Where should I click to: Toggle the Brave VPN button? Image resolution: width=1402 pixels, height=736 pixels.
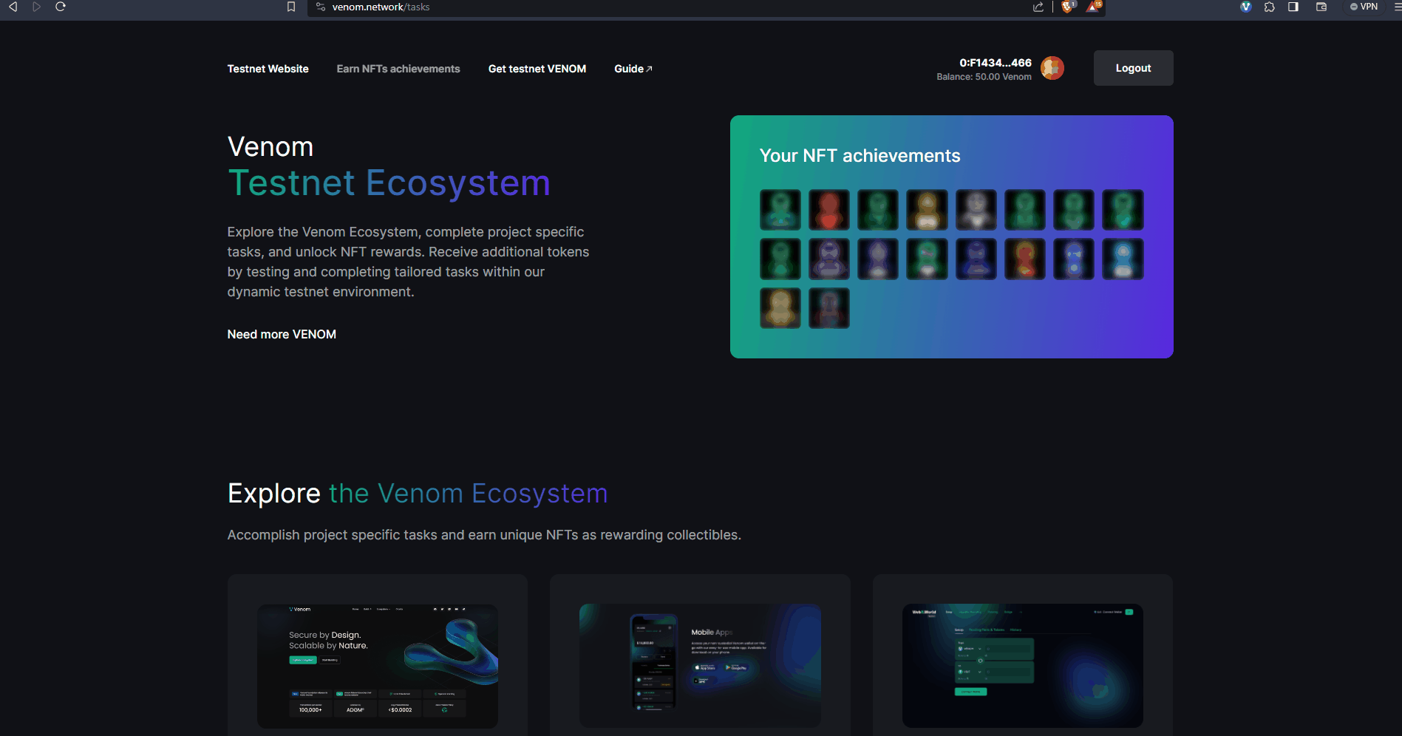click(x=1364, y=7)
